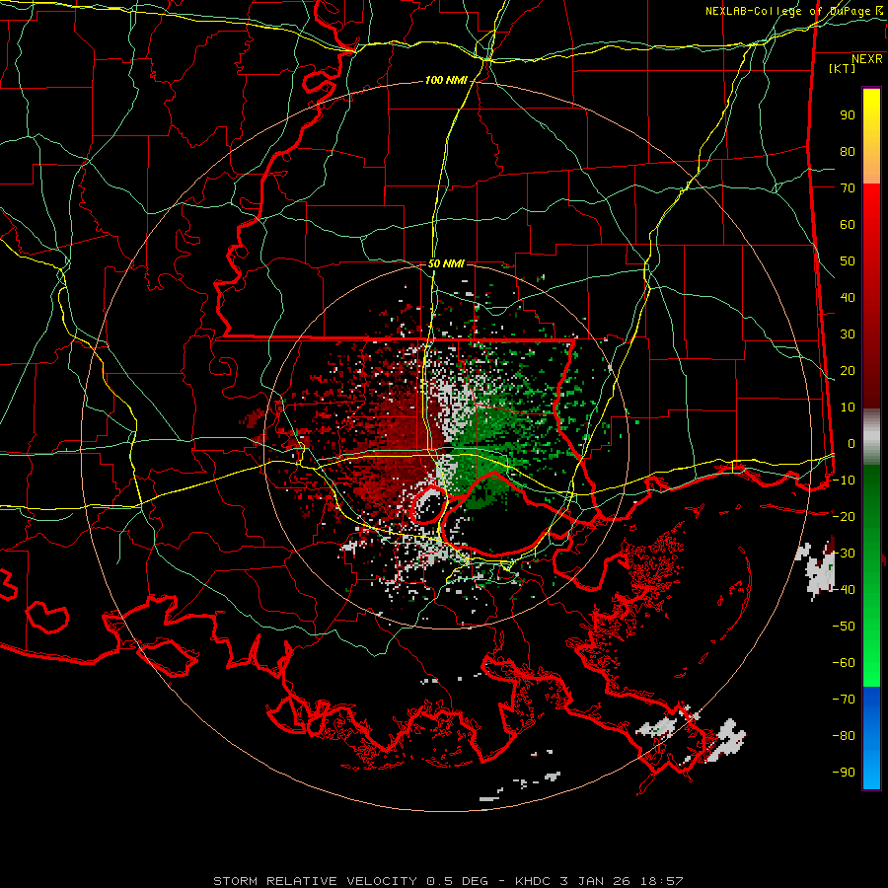Screen dimensions: 888x888
Task: Click the -60 knot scale value
Action: (844, 663)
